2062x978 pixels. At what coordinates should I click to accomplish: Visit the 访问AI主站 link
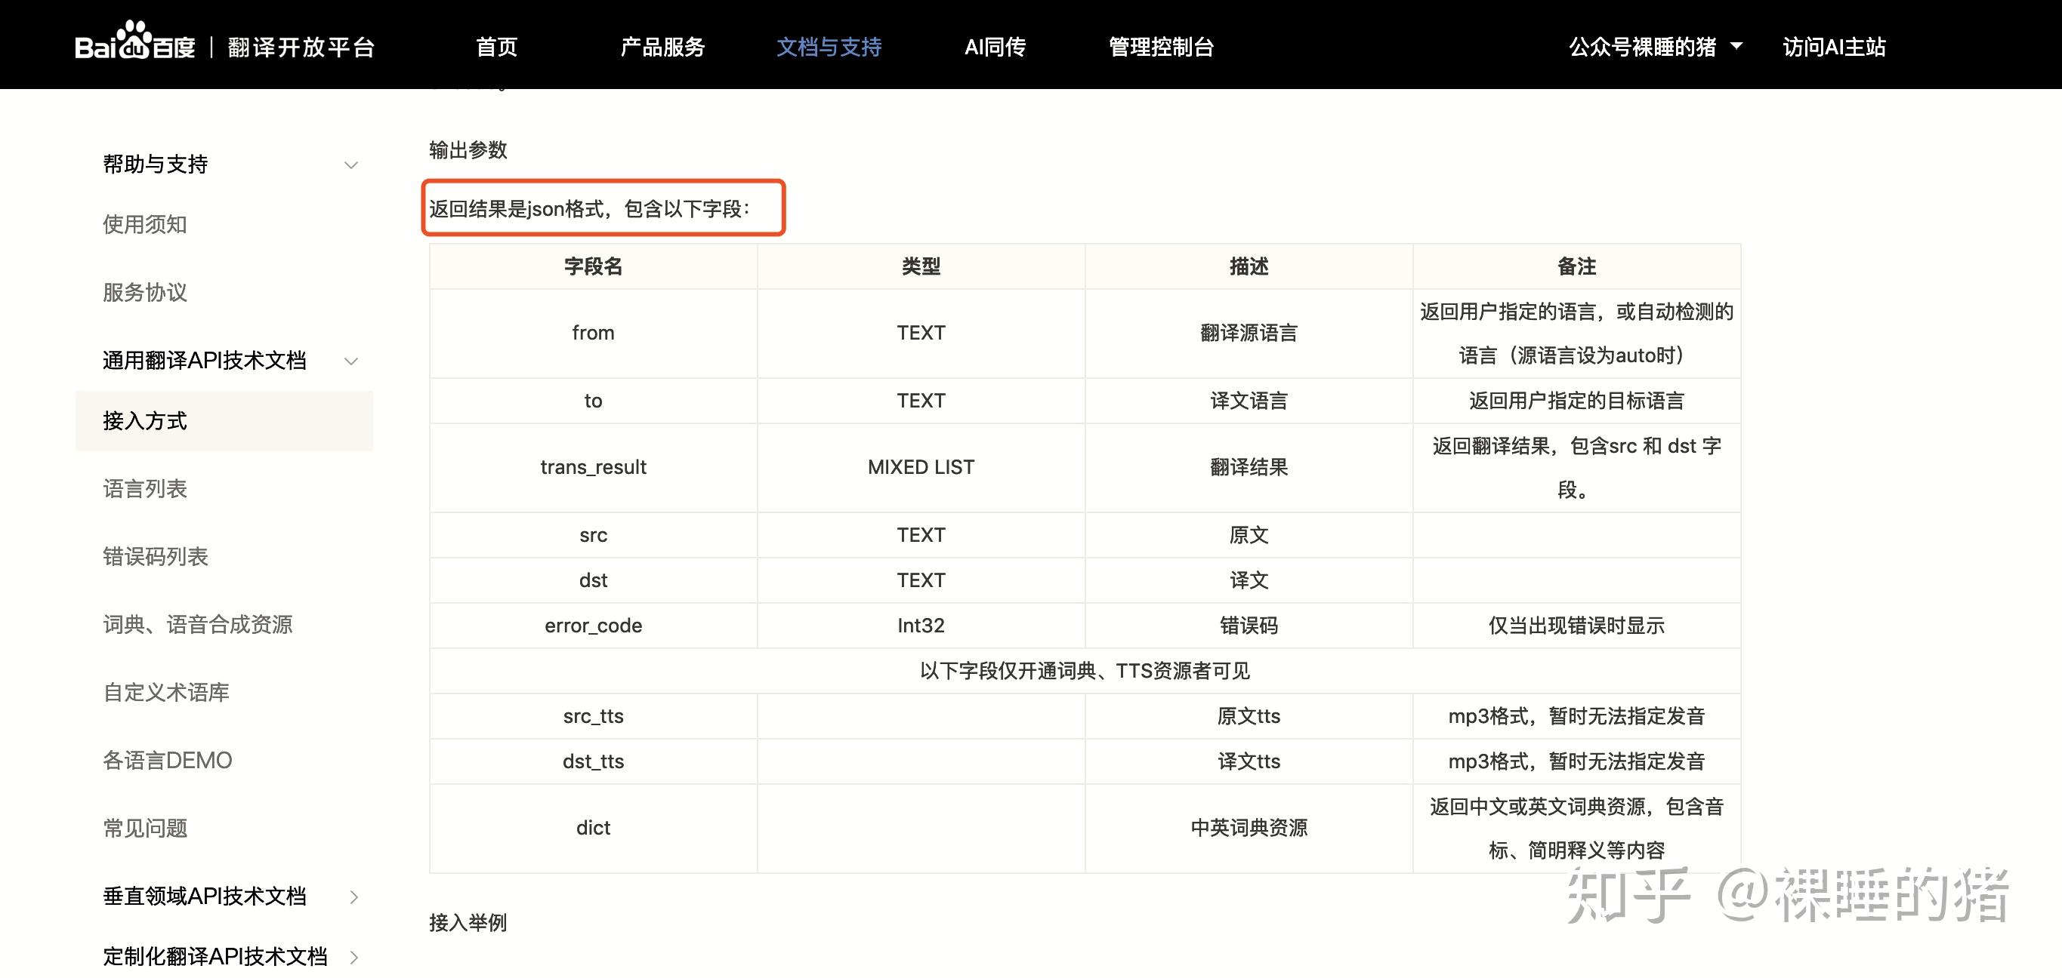point(1834,48)
